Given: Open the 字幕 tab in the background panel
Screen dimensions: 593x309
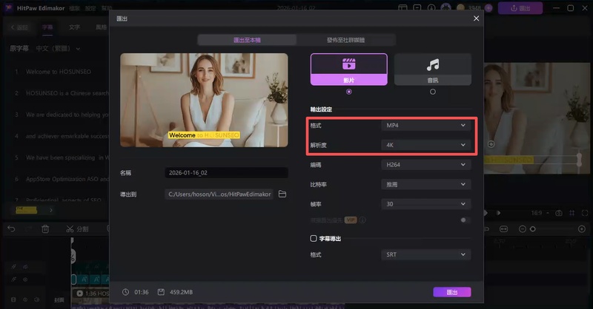Looking at the screenshot, I should pyautogui.click(x=47, y=27).
